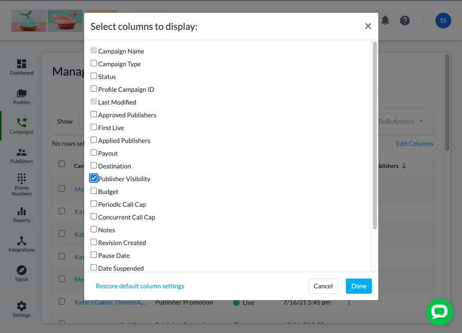The height and width of the screenshot is (333, 462).
Task: Open the help question mark icon
Action: tap(405, 20)
